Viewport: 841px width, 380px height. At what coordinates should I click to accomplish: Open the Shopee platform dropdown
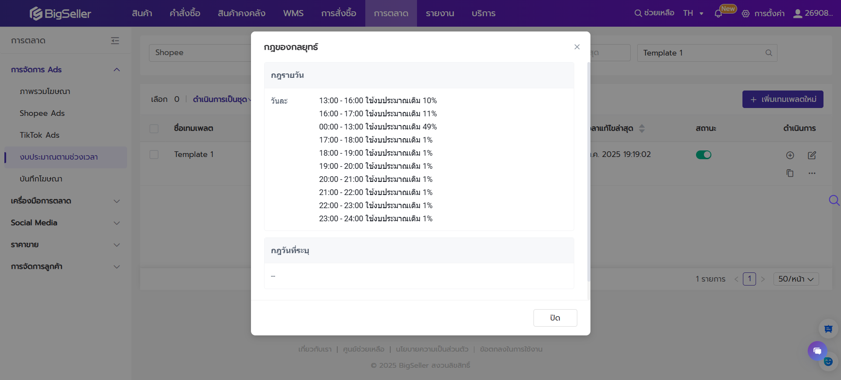pos(200,53)
